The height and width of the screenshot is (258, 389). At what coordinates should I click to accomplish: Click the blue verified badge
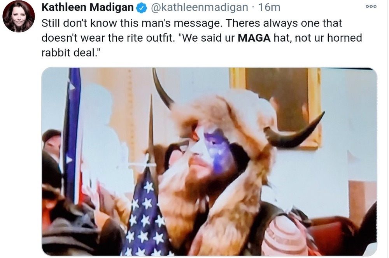142,8
